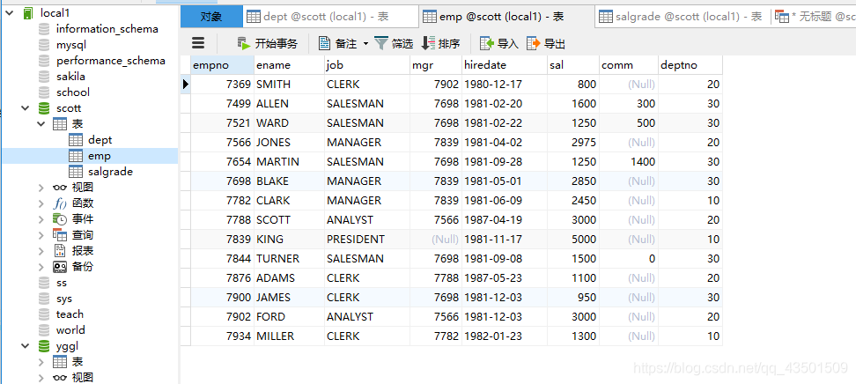This screenshot has height=384, width=856.
Task: Click the sal column header
Action: 573,65
